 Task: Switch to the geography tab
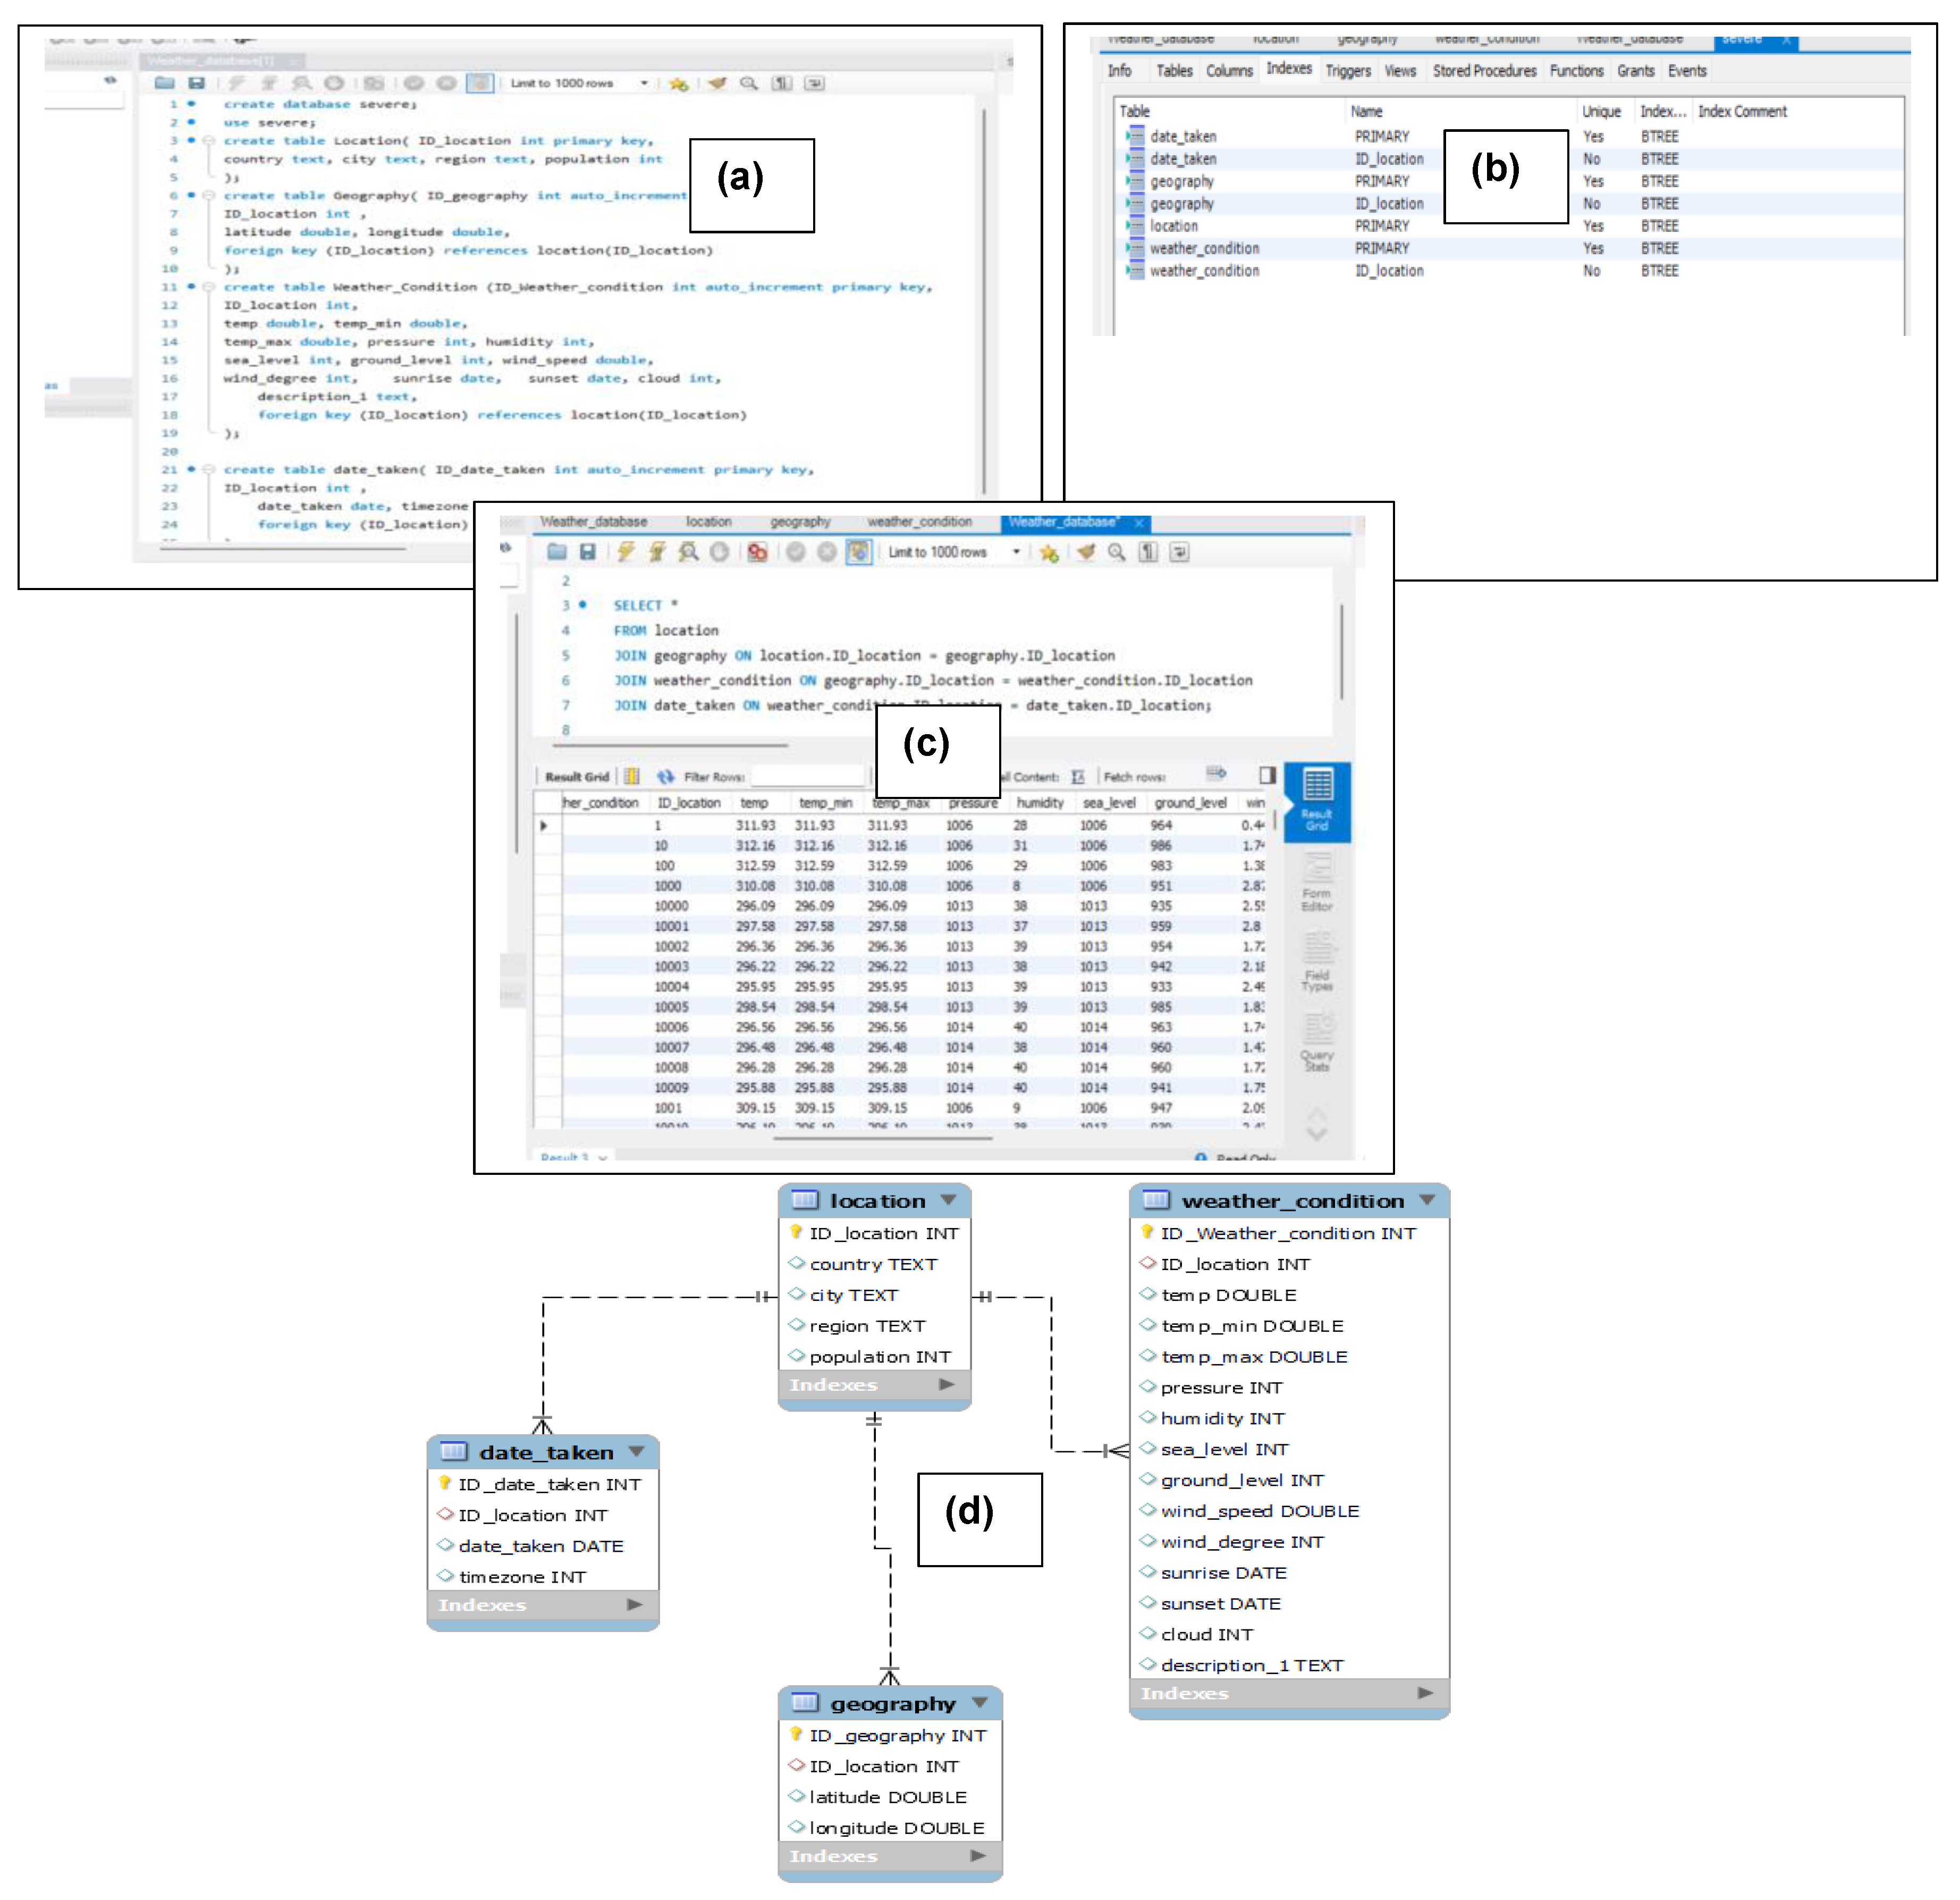pos(800,522)
